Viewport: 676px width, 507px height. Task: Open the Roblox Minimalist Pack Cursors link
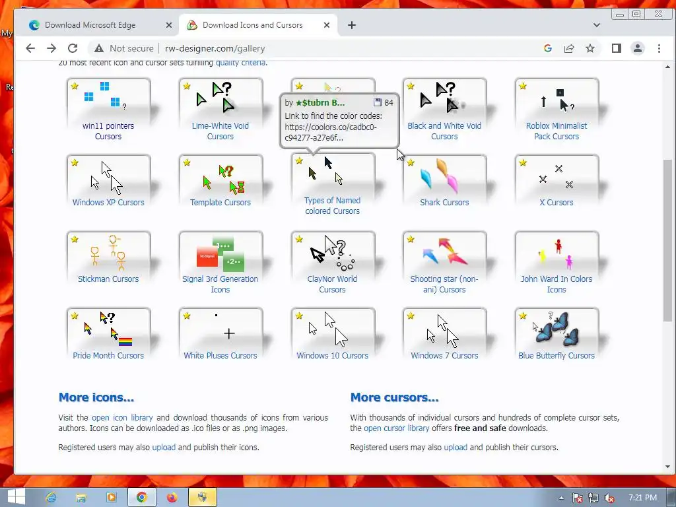click(557, 131)
